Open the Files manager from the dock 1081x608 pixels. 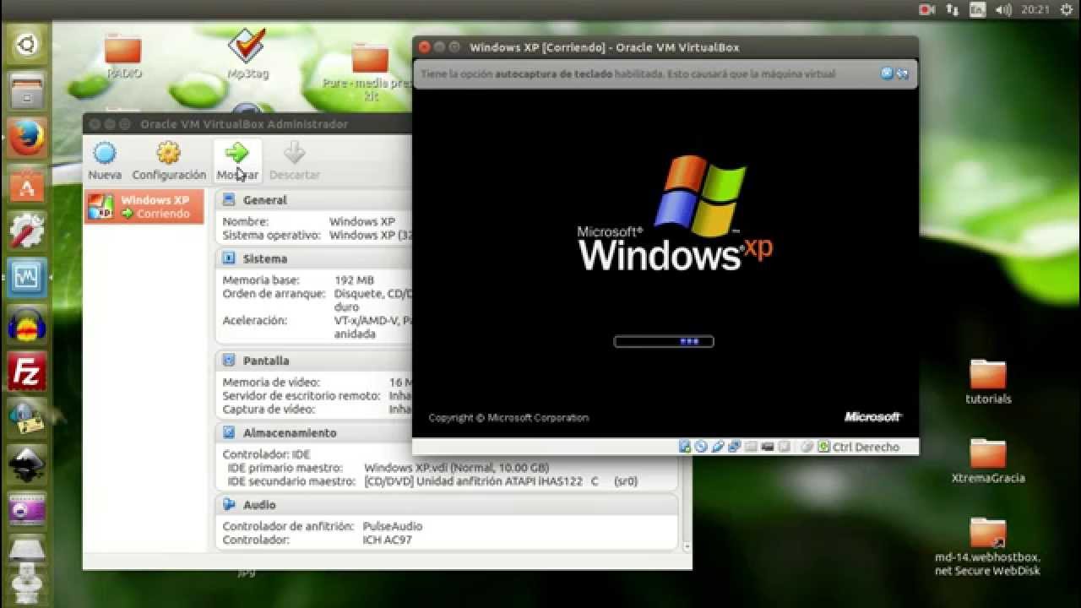(x=26, y=91)
